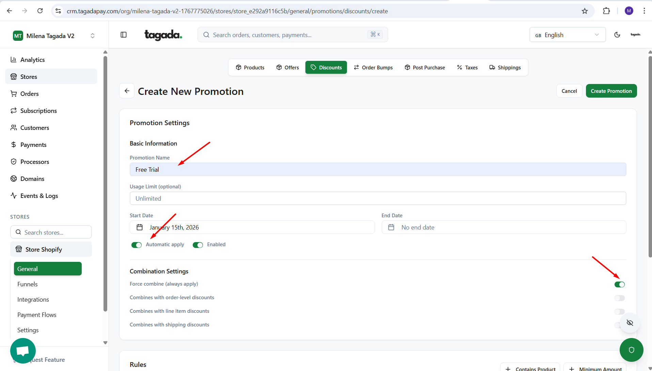Bookmark this page with star icon
The height and width of the screenshot is (371, 652).
pyautogui.click(x=585, y=11)
